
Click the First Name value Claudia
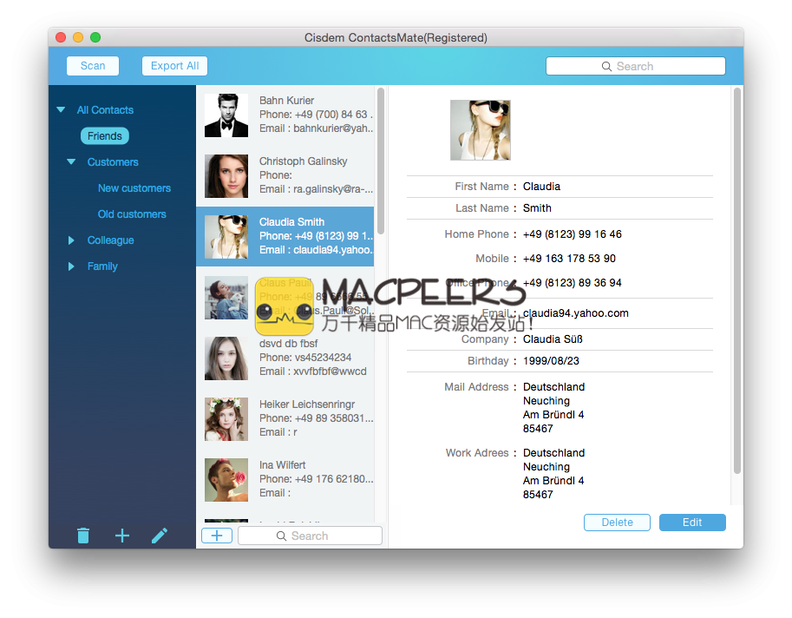coord(541,187)
